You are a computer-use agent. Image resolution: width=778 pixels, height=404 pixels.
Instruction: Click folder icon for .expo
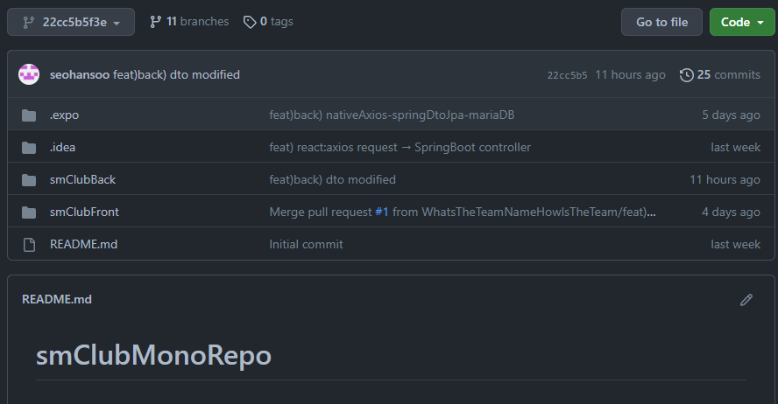point(29,115)
